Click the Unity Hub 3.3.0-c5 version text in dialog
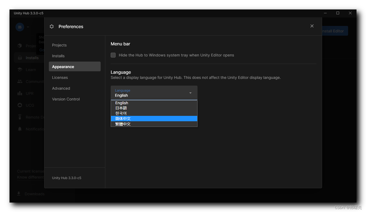 pyautogui.click(x=67, y=178)
